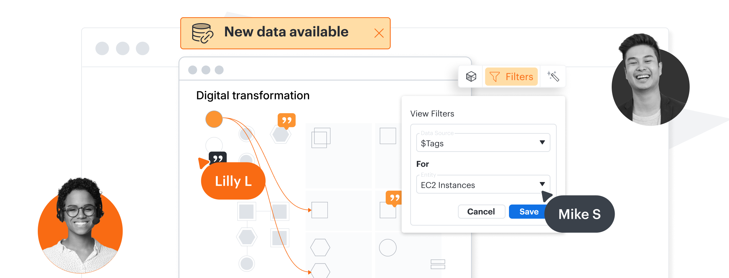The height and width of the screenshot is (278, 729).
Task: Click the linked database icon in notification
Action: tap(202, 33)
